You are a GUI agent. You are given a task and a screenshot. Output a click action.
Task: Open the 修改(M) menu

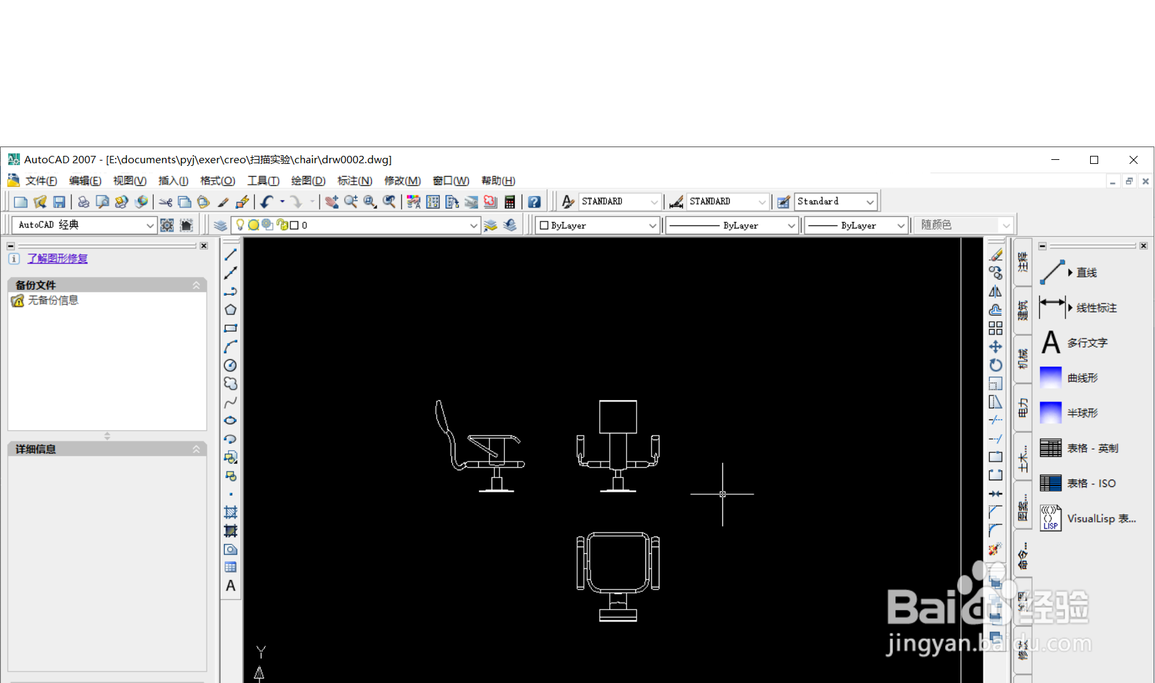(x=402, y=181)
